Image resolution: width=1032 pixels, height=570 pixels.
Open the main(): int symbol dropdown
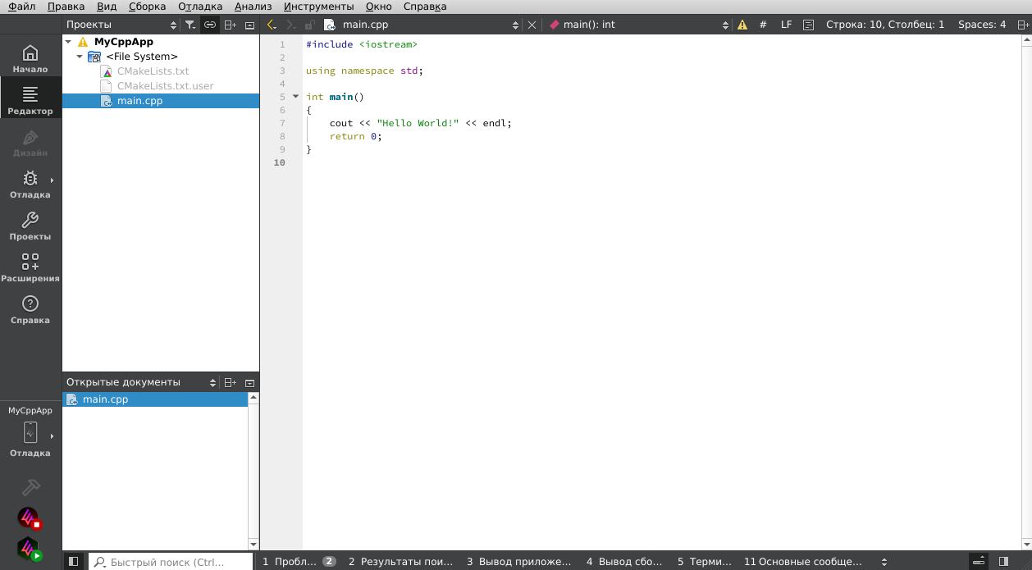coord(638,25)
